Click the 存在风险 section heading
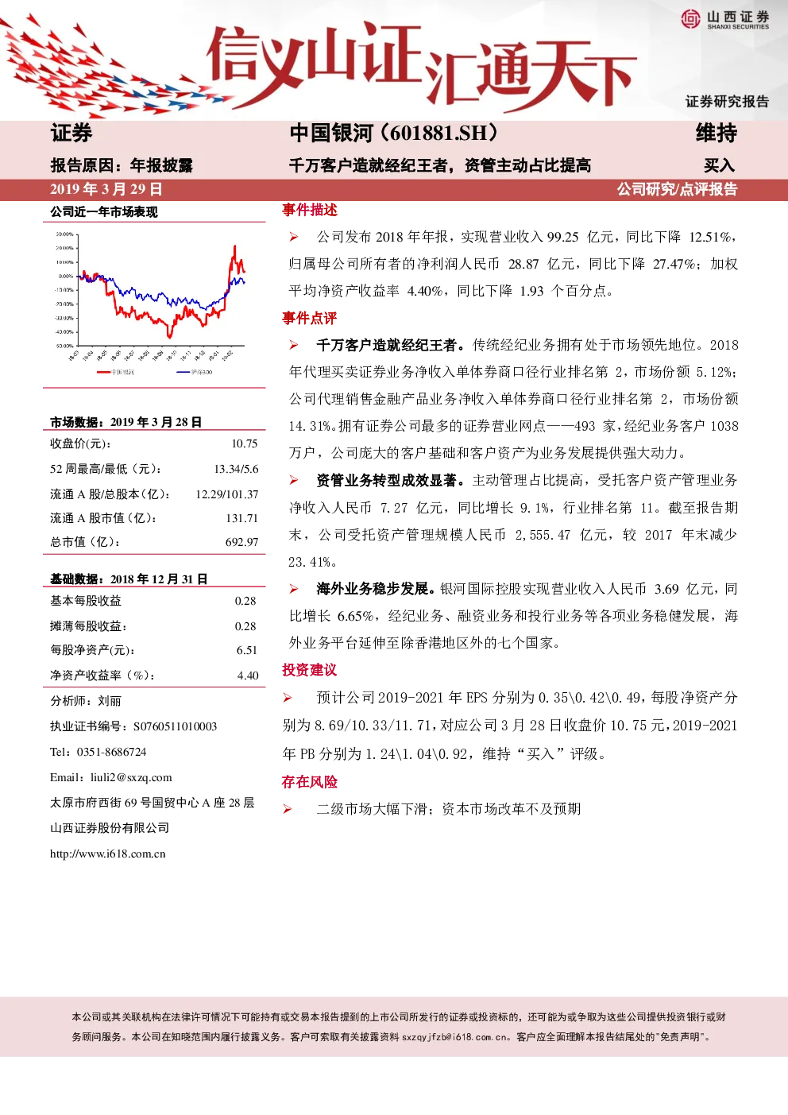The height and width of the screenshot is (1115, 788). coord(310,782)
